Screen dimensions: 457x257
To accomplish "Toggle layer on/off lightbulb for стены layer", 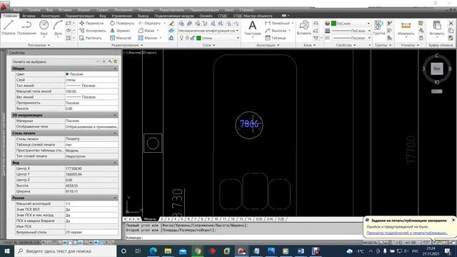I will pyautogui.click(x=181, y=38).
